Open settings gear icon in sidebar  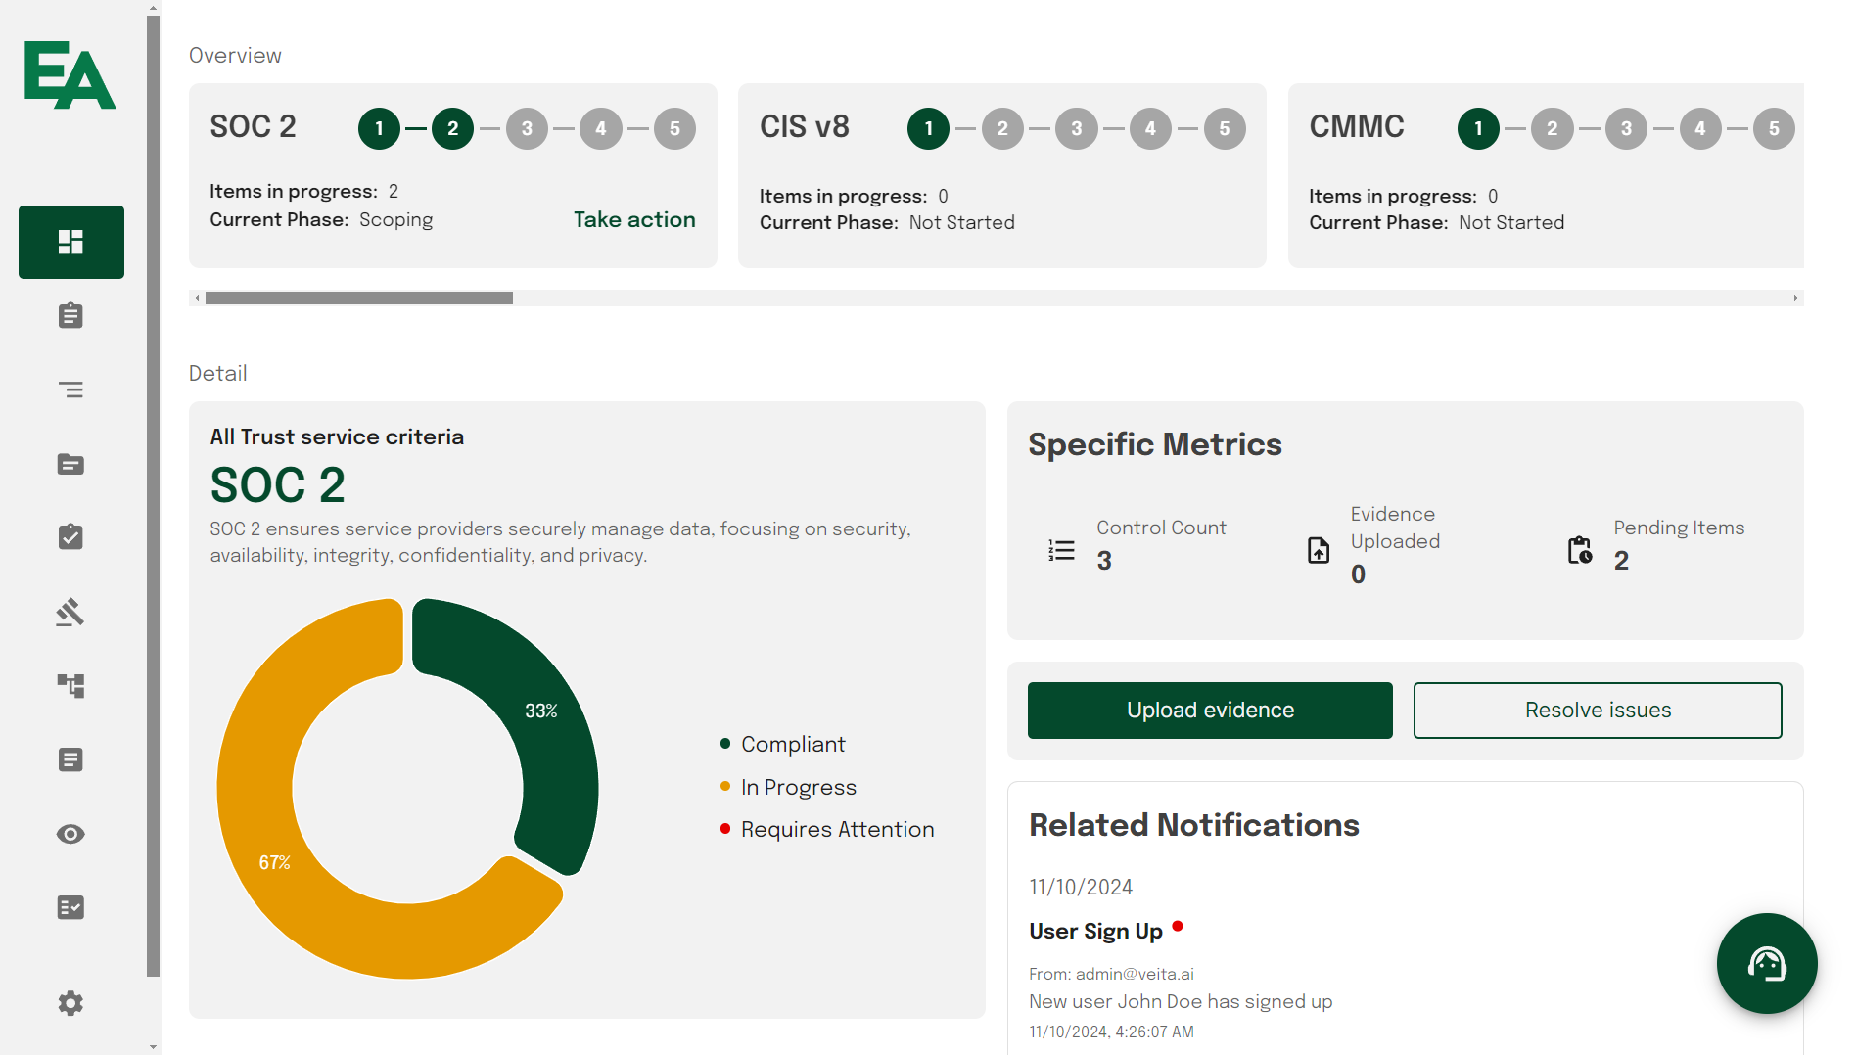[70, 1003]
